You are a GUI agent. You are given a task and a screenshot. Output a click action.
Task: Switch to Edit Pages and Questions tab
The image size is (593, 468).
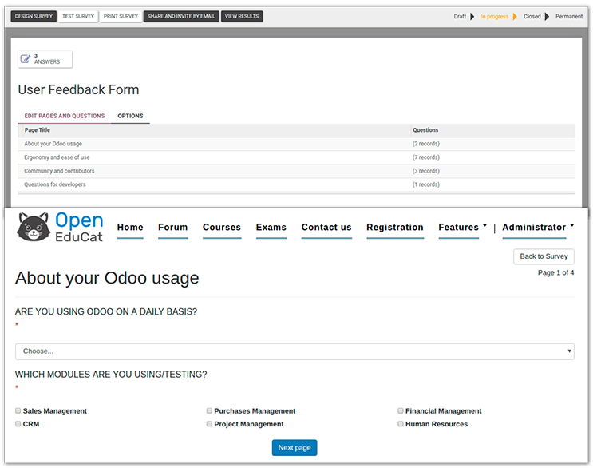[65, 116]
